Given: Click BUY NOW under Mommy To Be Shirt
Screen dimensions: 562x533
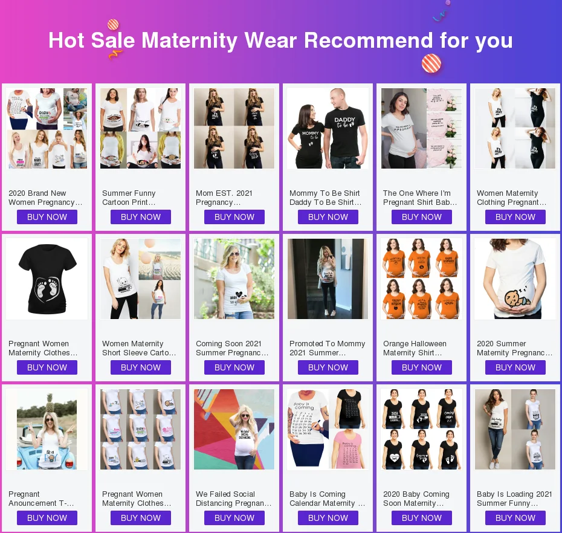Looking at the screenshot, I should pyautogui.click(x=328, y=217).
